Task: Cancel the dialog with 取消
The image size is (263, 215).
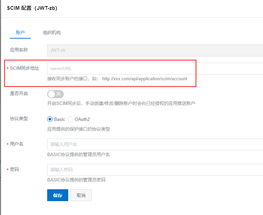Action: [81, 195]
